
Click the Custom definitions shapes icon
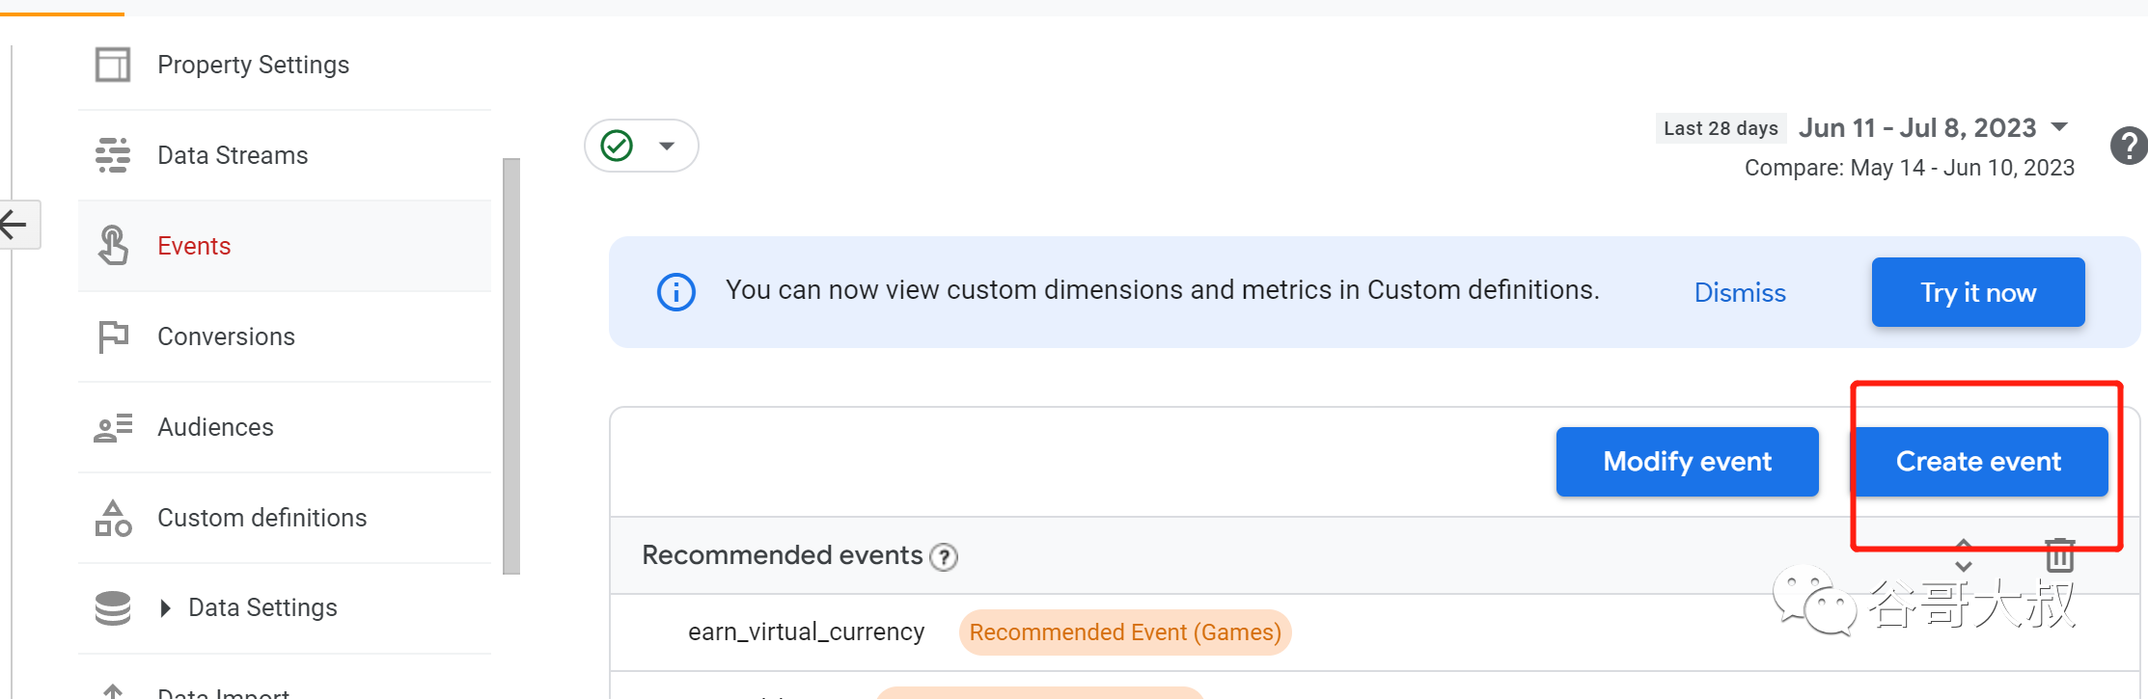[113, 518]
